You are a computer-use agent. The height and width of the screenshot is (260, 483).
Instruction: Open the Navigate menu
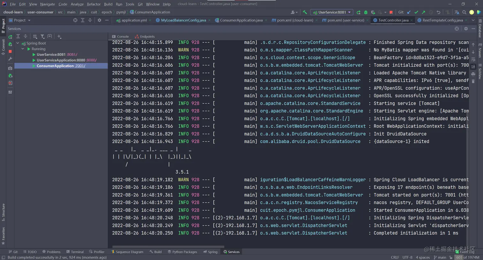47,4
